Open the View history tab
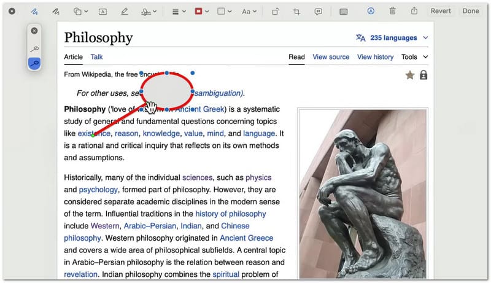This screenshot has width=491, height=283. click(375, 57)
